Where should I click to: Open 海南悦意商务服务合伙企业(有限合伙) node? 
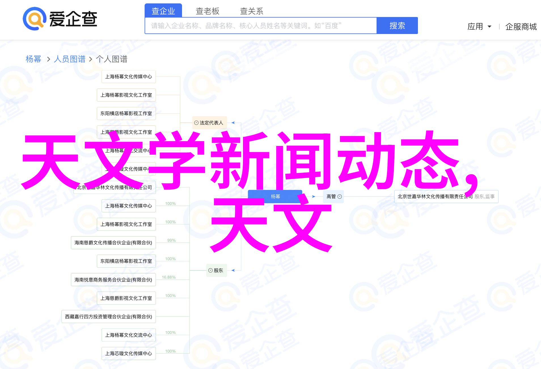[x=113, y=280]
